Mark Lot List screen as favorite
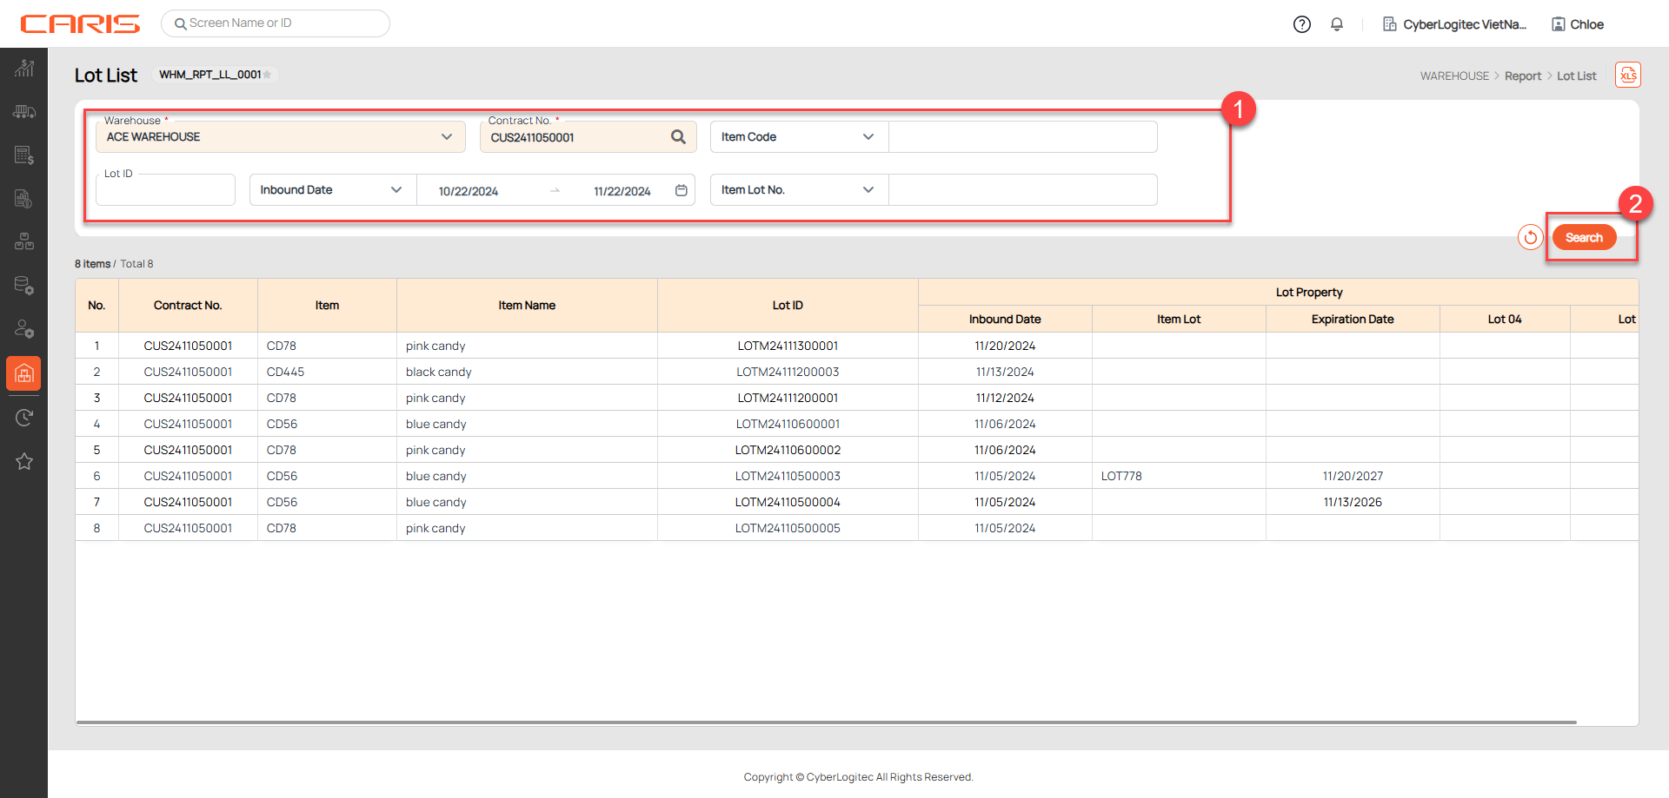The height and width of the screenshot is (798, 1669). pos(268,76)
